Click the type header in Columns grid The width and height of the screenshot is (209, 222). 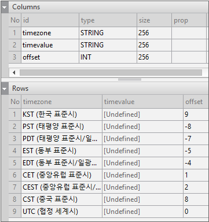pyautogui.click(x=108, y=20)
